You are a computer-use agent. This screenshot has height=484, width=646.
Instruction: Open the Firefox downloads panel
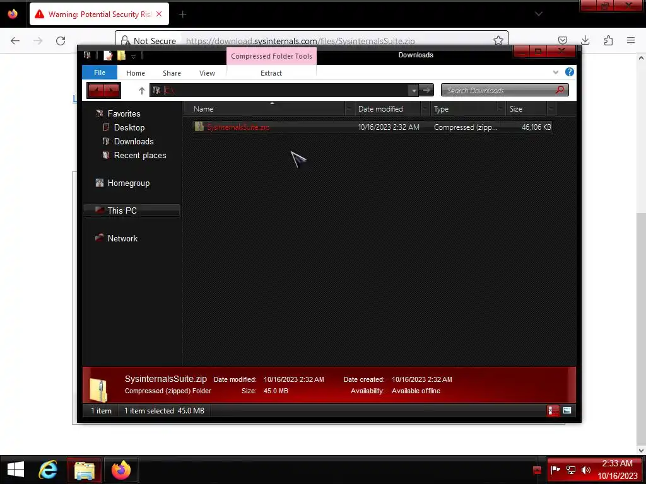pos(585,40)
